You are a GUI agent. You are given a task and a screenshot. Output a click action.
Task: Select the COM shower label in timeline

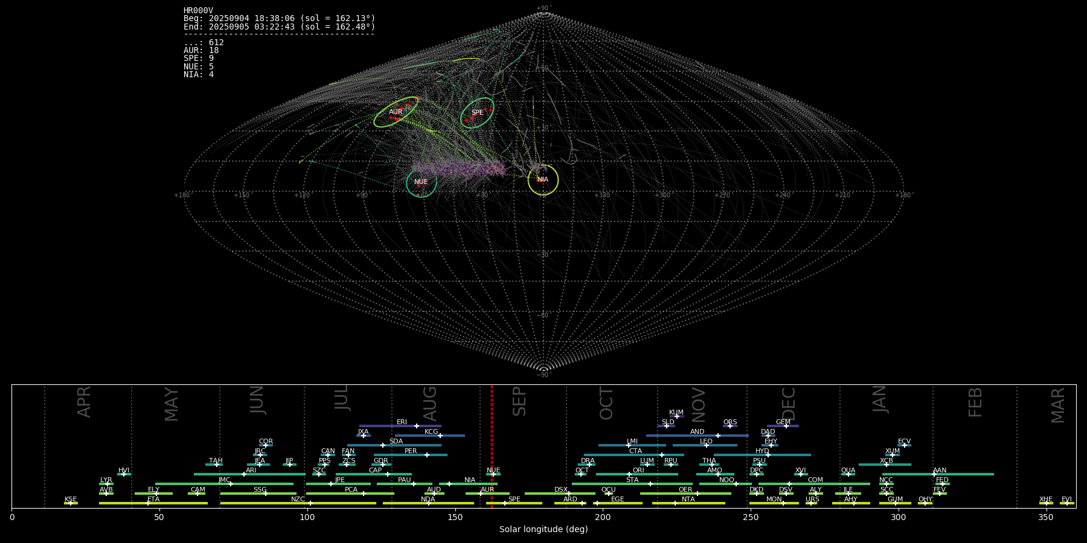coord(815,480)
